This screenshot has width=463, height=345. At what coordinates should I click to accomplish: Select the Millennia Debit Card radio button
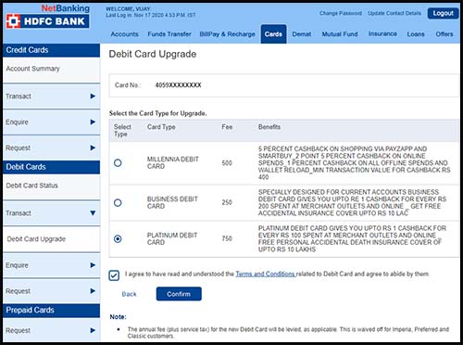point(118,163)
